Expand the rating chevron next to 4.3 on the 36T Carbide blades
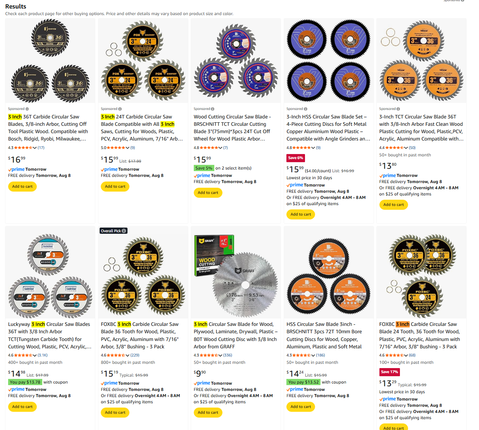Viewport: 479px width, 430px height. point(35,148)
